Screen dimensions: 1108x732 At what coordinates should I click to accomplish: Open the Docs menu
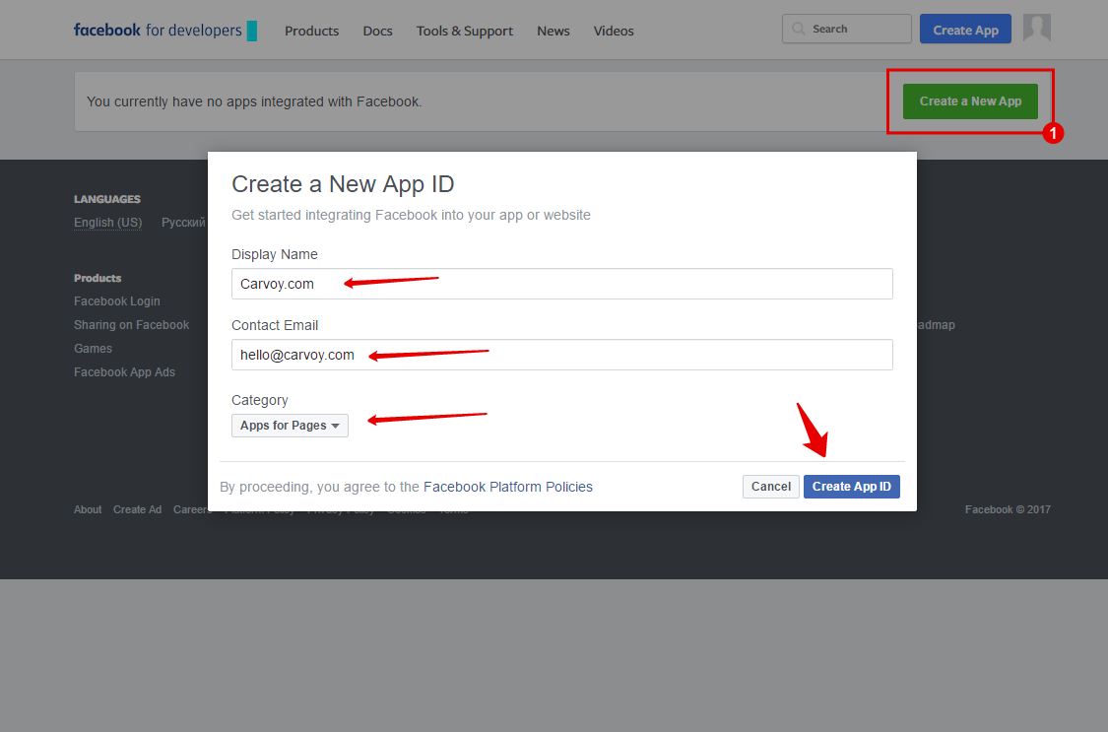[x=377, y=32]
